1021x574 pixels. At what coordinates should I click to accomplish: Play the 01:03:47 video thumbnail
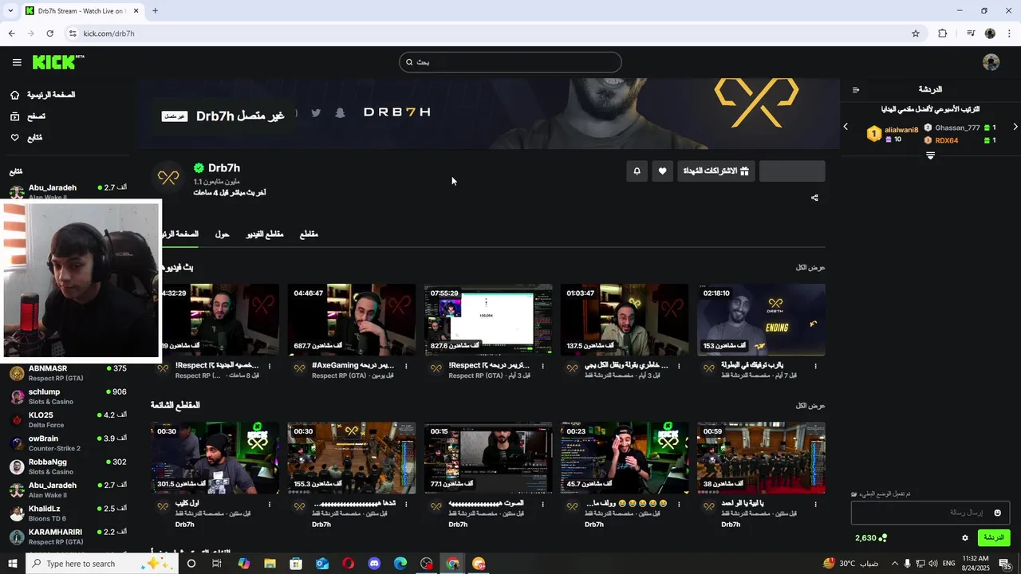(625, 320)
